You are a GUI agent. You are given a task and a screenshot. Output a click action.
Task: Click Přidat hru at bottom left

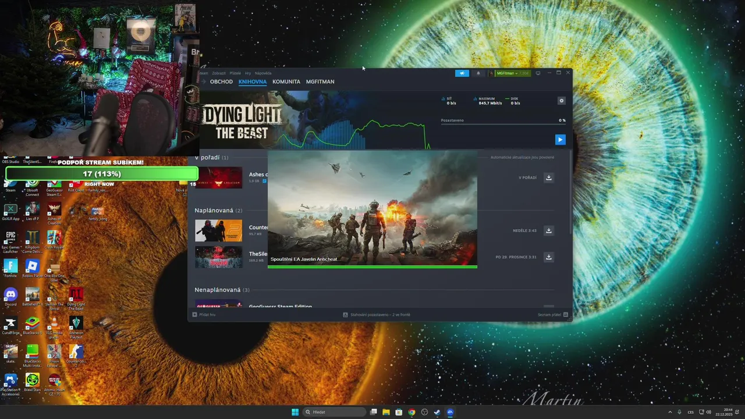click(204, 314)
